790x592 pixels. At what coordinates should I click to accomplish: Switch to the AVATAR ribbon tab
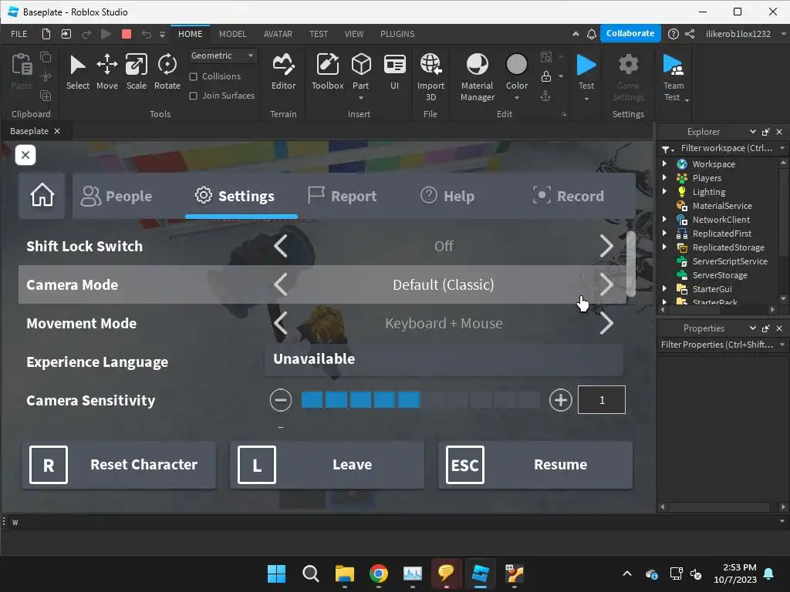pyautogui.click(x=278, y=34)
